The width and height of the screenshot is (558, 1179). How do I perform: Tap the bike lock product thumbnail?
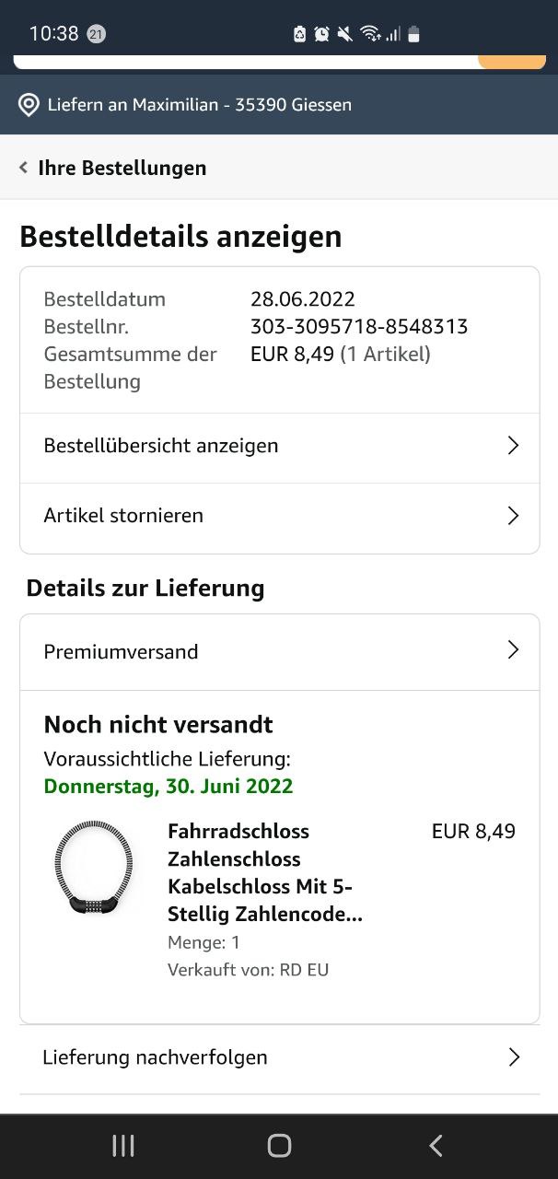pos(94,868)
